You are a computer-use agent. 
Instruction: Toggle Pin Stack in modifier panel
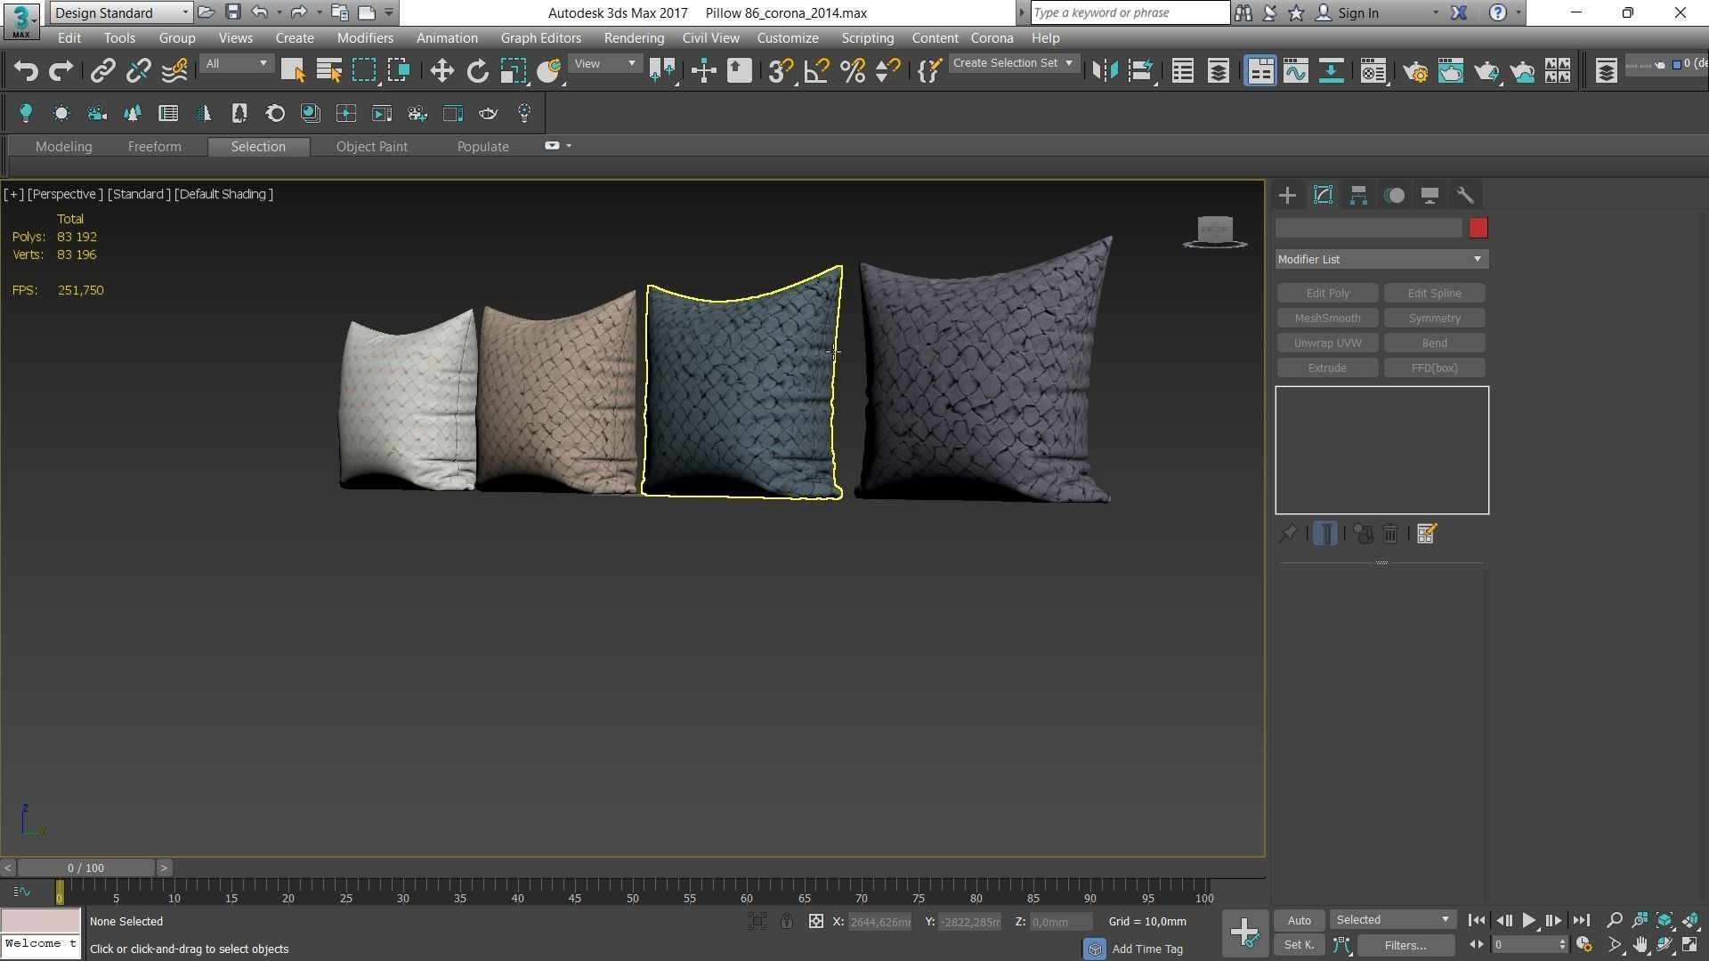pos(1288,534)
